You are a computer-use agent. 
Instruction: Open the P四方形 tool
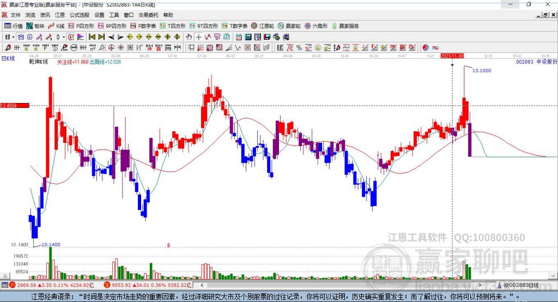[81, 26]
